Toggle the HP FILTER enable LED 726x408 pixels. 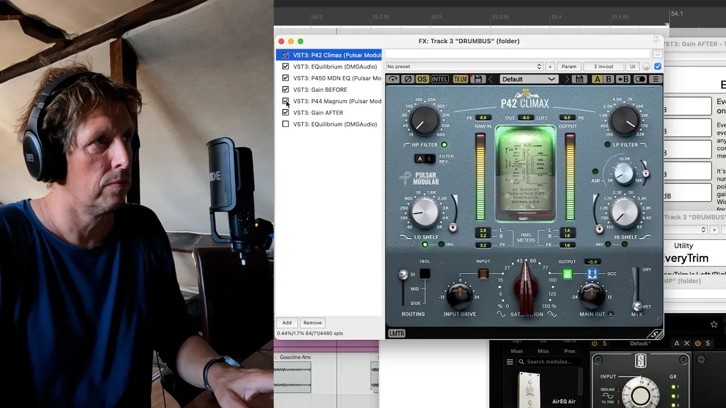(444, 144)
